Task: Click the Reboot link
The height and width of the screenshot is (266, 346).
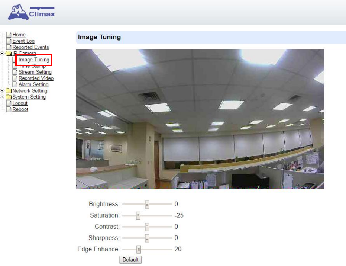Action: (20, 109)
